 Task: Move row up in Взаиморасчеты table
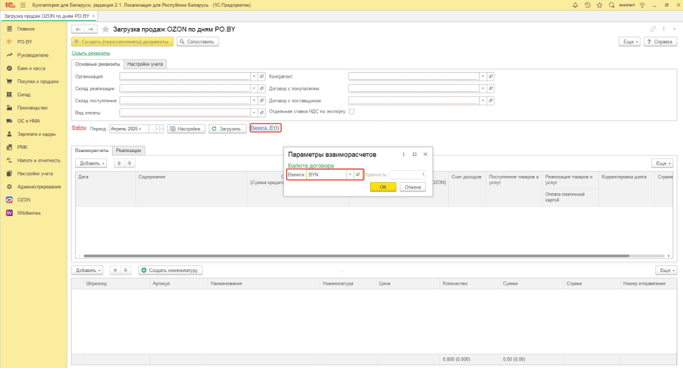pyautogui.click(x=119, y=163)
